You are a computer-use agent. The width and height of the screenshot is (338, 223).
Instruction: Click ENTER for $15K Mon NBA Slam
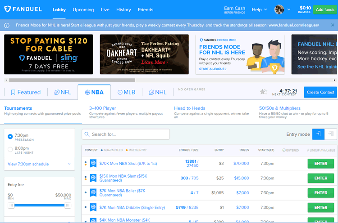click(x=321, y=178)
